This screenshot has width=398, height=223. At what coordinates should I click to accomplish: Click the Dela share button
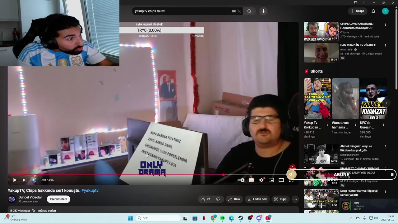[x=234, y=199]
